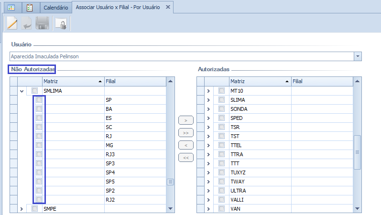Collapse the SMLIMA tree group
This screenshot has height=215, width=381.
(x=22, y=91)
